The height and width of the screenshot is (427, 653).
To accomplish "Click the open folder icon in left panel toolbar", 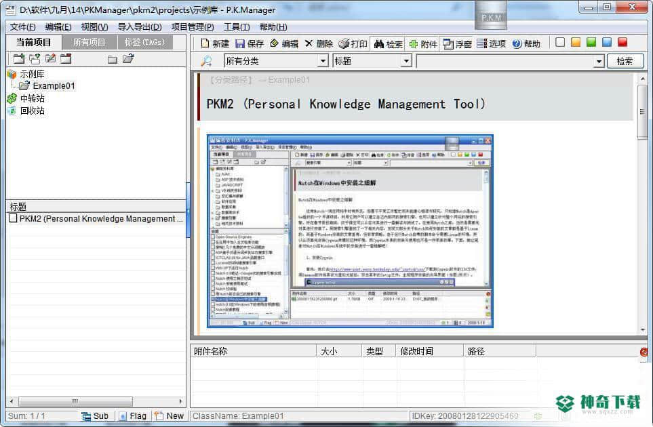I will [x=128, y=59].
